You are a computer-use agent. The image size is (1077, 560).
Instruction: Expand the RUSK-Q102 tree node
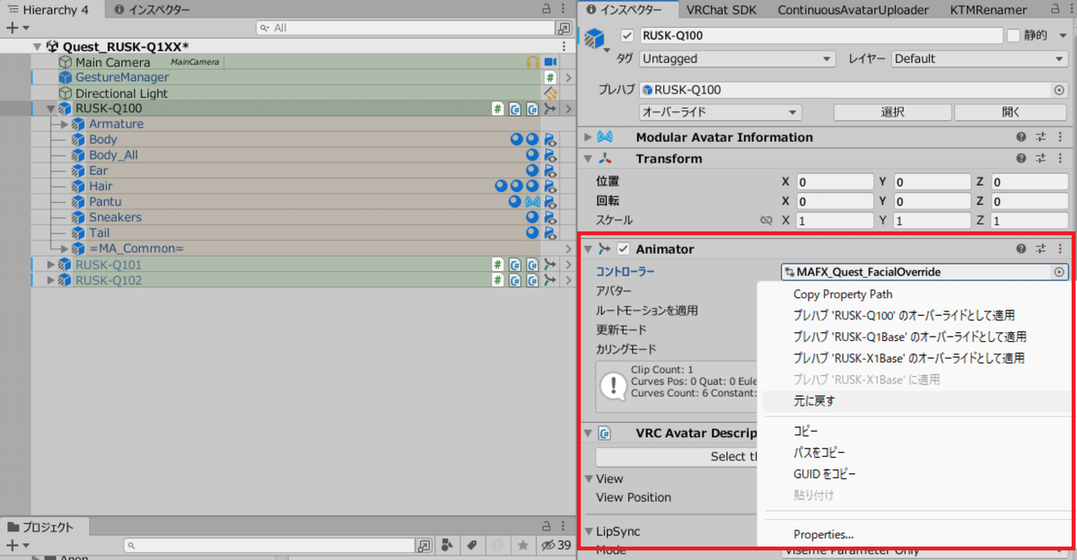[51, 280]
